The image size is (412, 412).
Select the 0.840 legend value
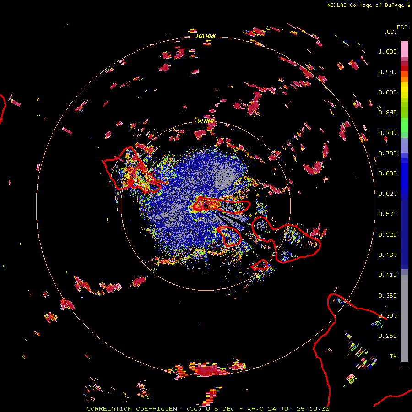pos(388,113)
